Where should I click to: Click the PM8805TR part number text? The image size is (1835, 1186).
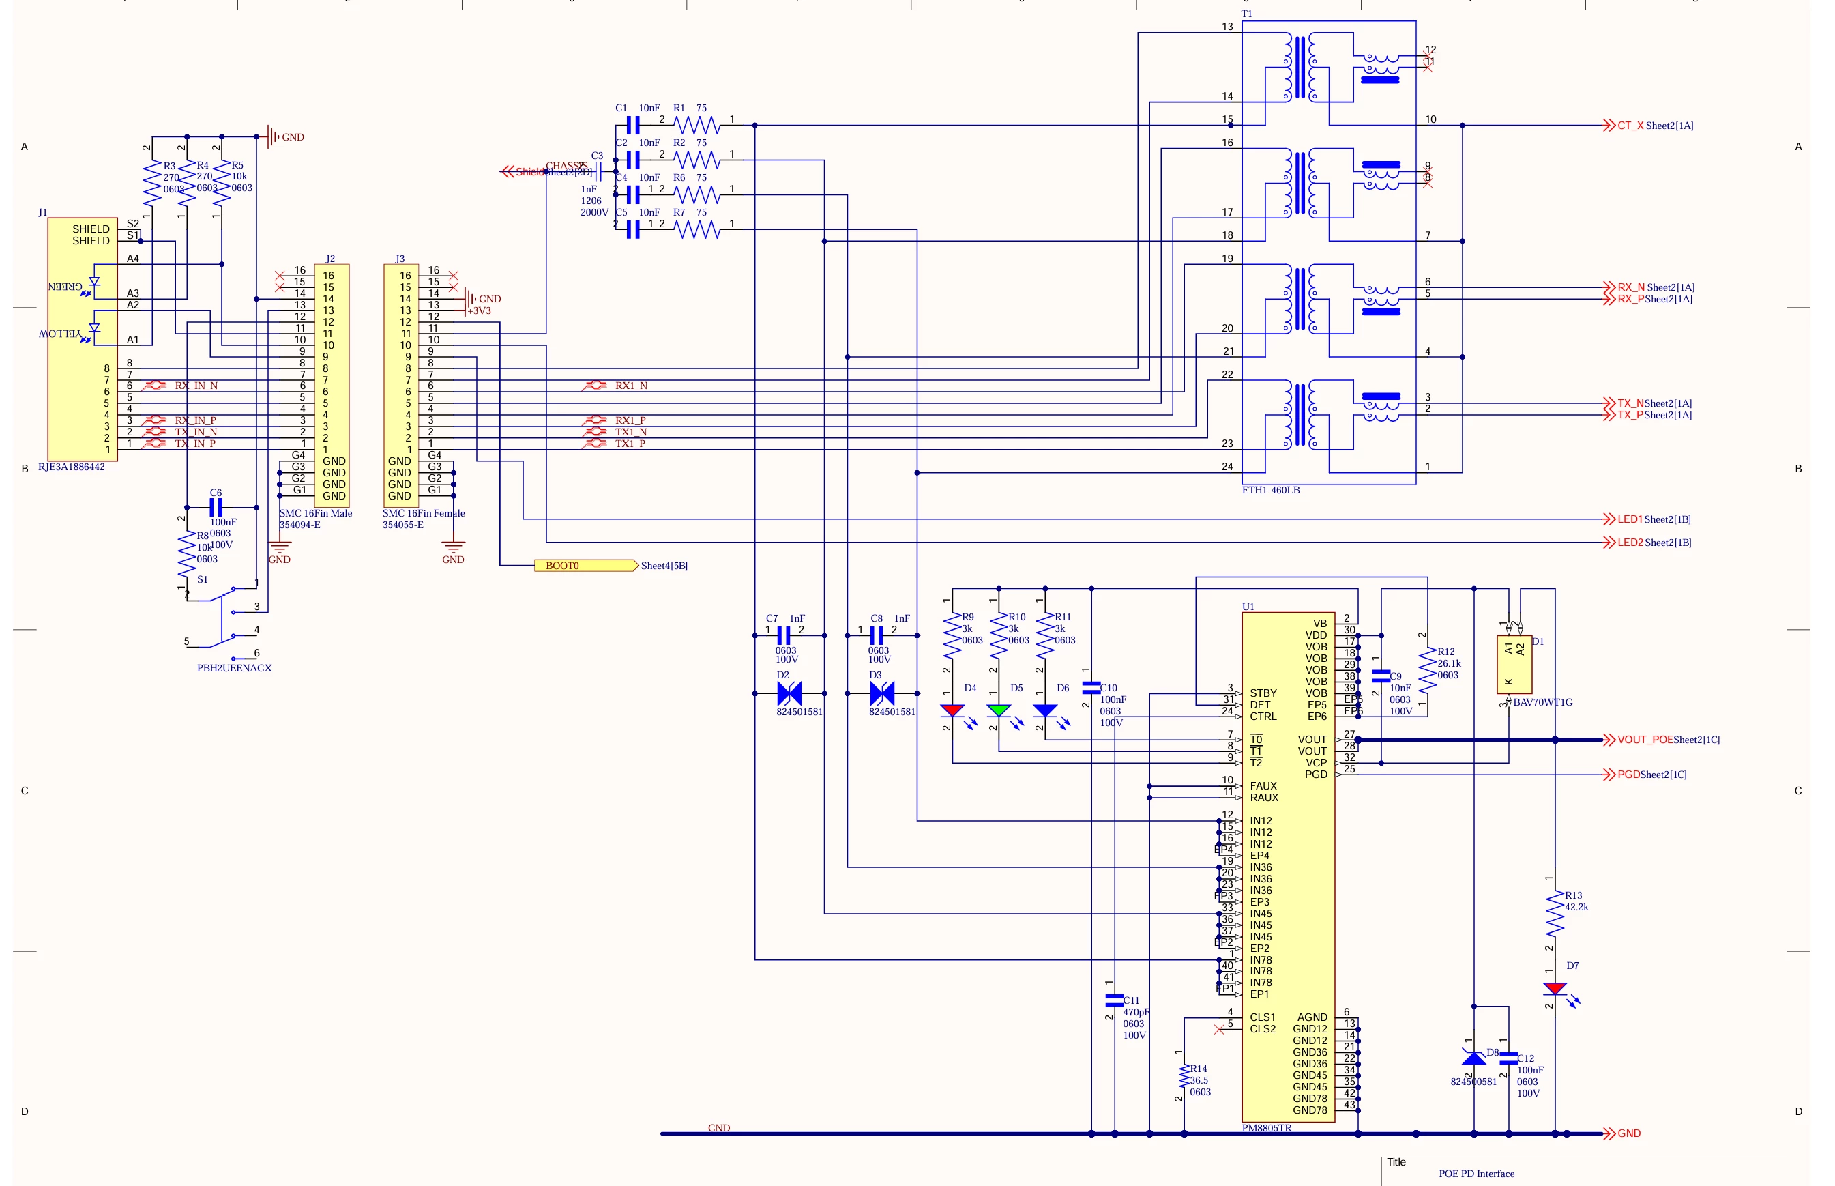pyautogui.click(x=1267, y=1128)
